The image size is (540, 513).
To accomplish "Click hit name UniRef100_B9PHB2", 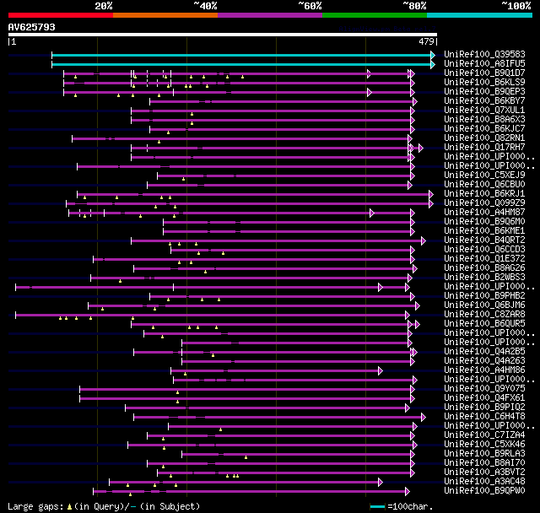I will 484,296.
